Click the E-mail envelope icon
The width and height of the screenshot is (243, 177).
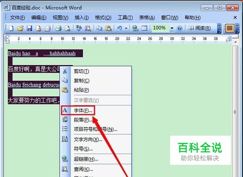point(48,28)
